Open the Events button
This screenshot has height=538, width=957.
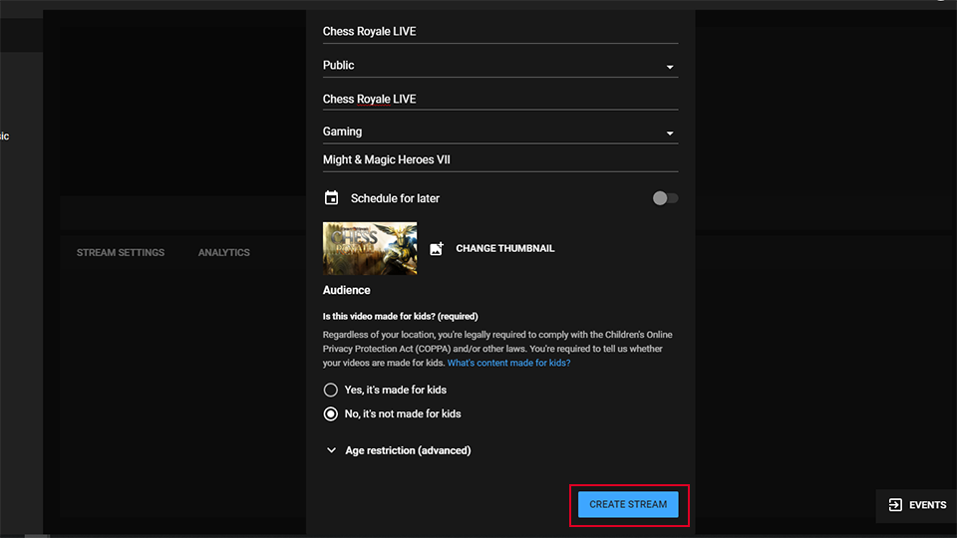click(917, 505)
